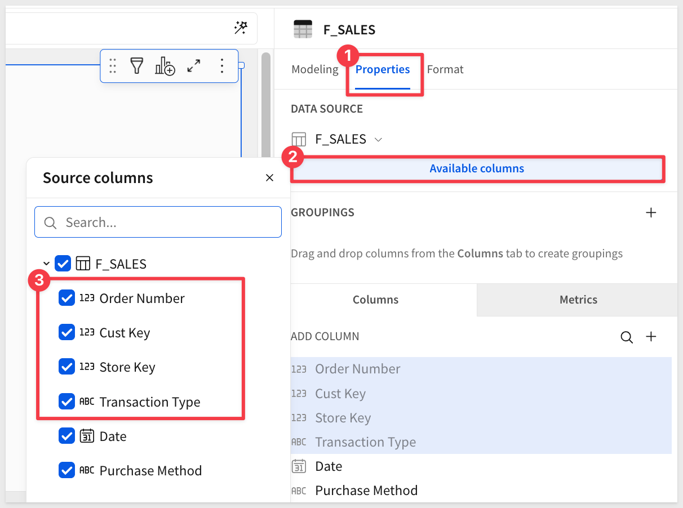Click the expand arrows icon
This screenshot has width=683, height=508.
tap(194, 66)
